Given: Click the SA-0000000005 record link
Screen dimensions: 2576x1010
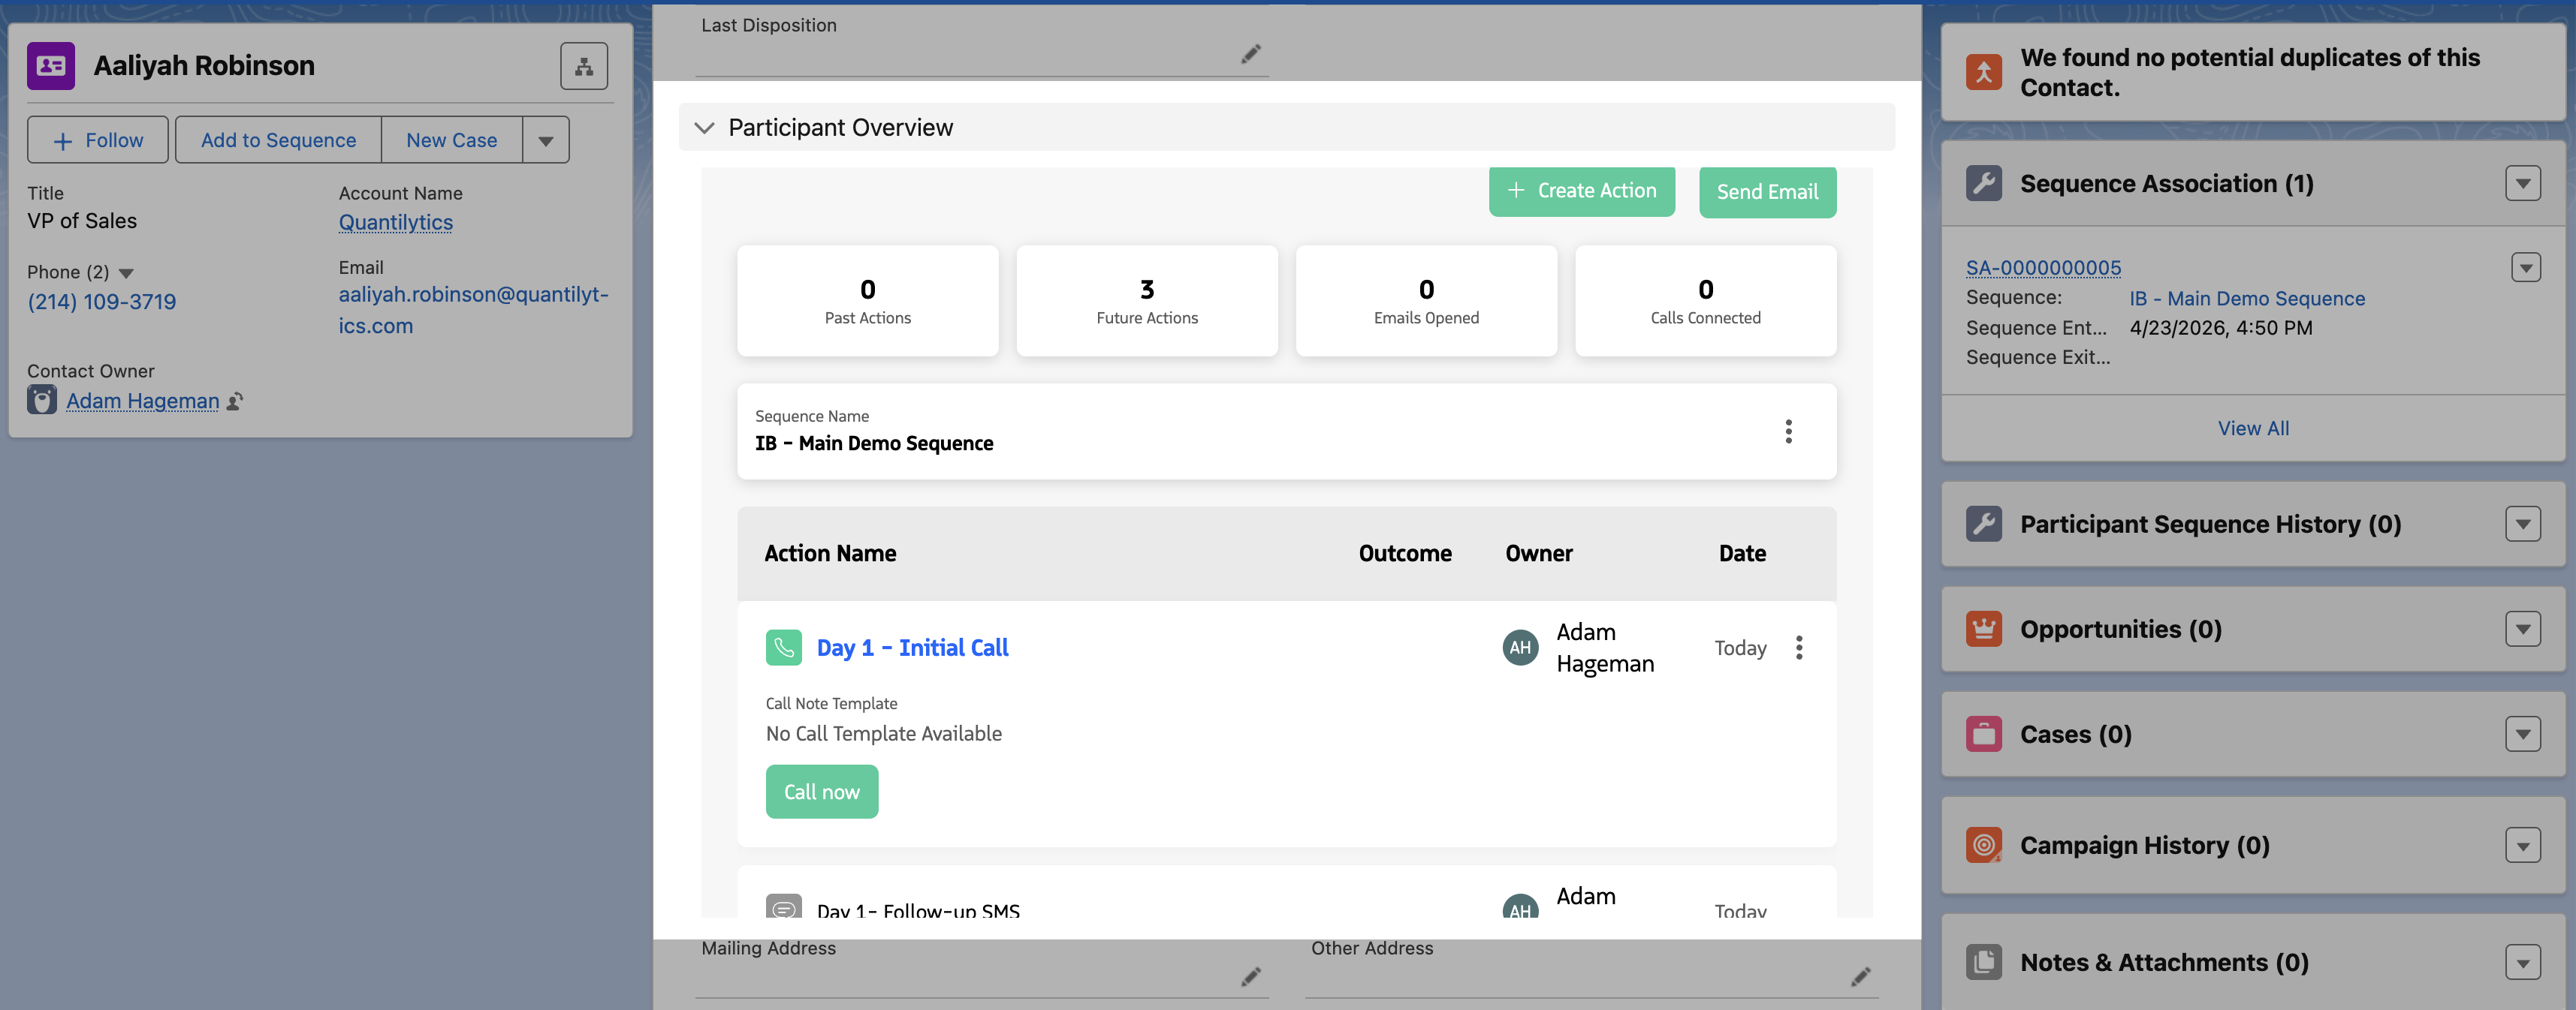Looking at the screenshot, I should click(2043, 266).
